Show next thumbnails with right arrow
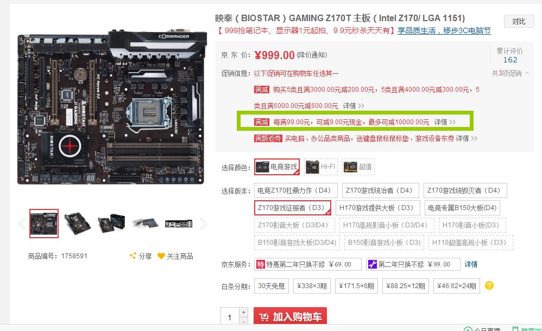Screen dimensions: 542x331 pyautogui.click(x=203, y=224)
